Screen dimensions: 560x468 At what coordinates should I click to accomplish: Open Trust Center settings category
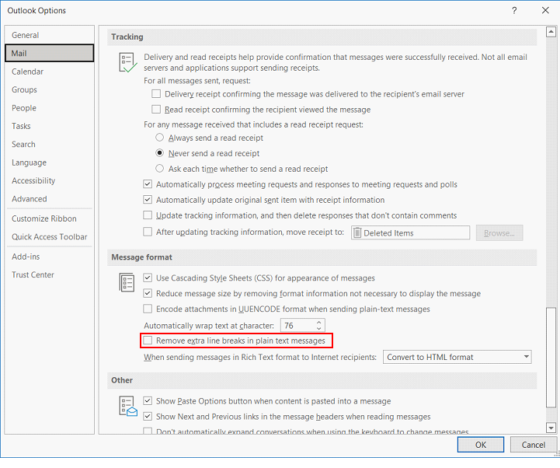[33, 274]
